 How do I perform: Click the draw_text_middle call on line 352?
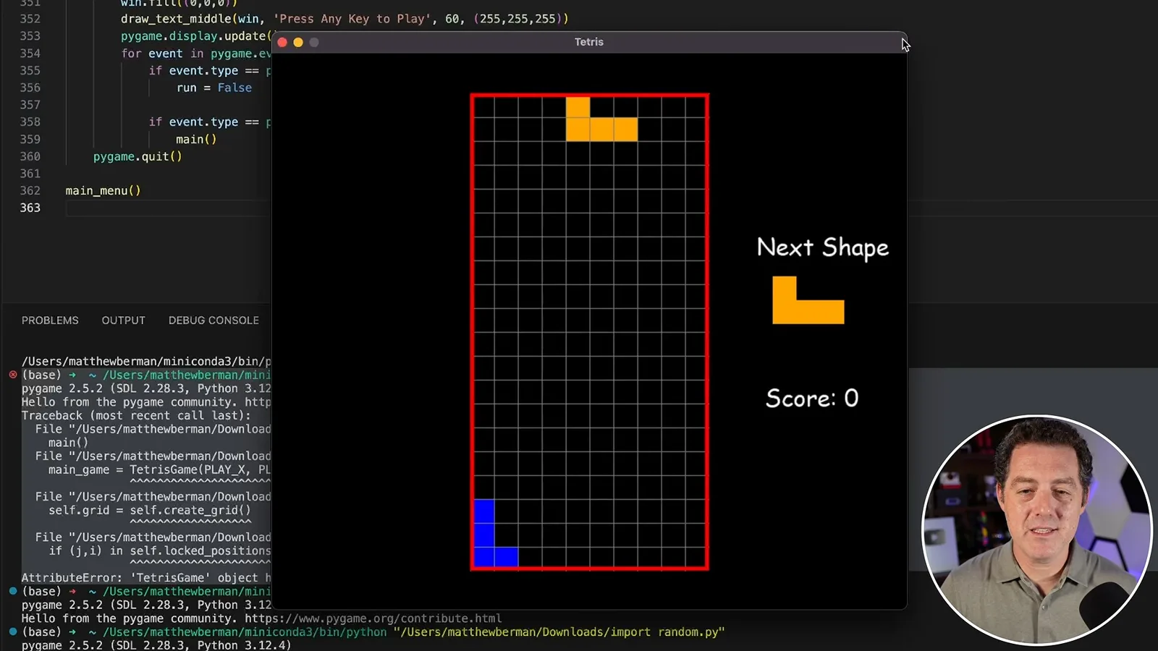[x=345, y=19]
